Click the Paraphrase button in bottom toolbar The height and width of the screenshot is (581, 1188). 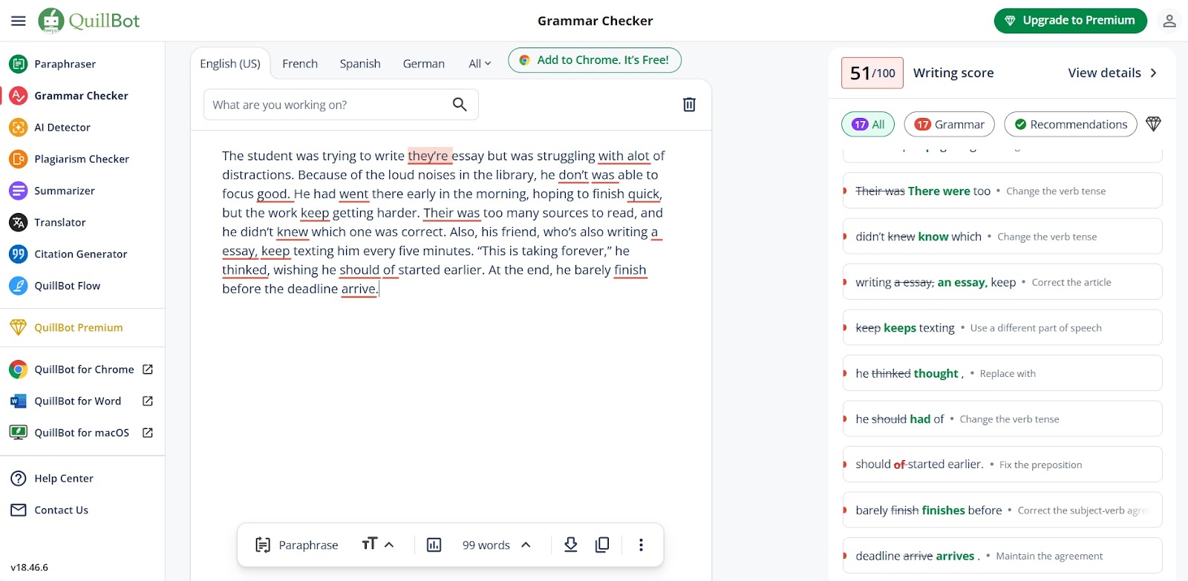pos(296,545)
